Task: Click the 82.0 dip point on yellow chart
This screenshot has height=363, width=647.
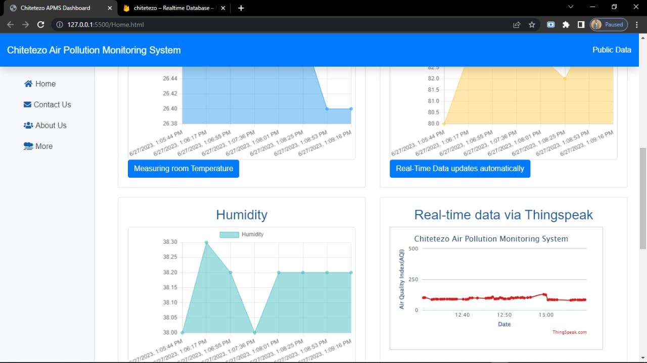Action: [x=565, y=78]
